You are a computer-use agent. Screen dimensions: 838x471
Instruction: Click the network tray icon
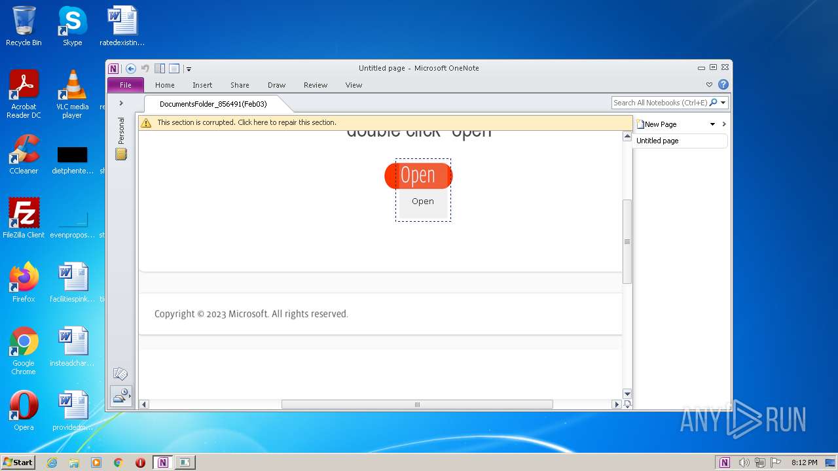point(760,462)
